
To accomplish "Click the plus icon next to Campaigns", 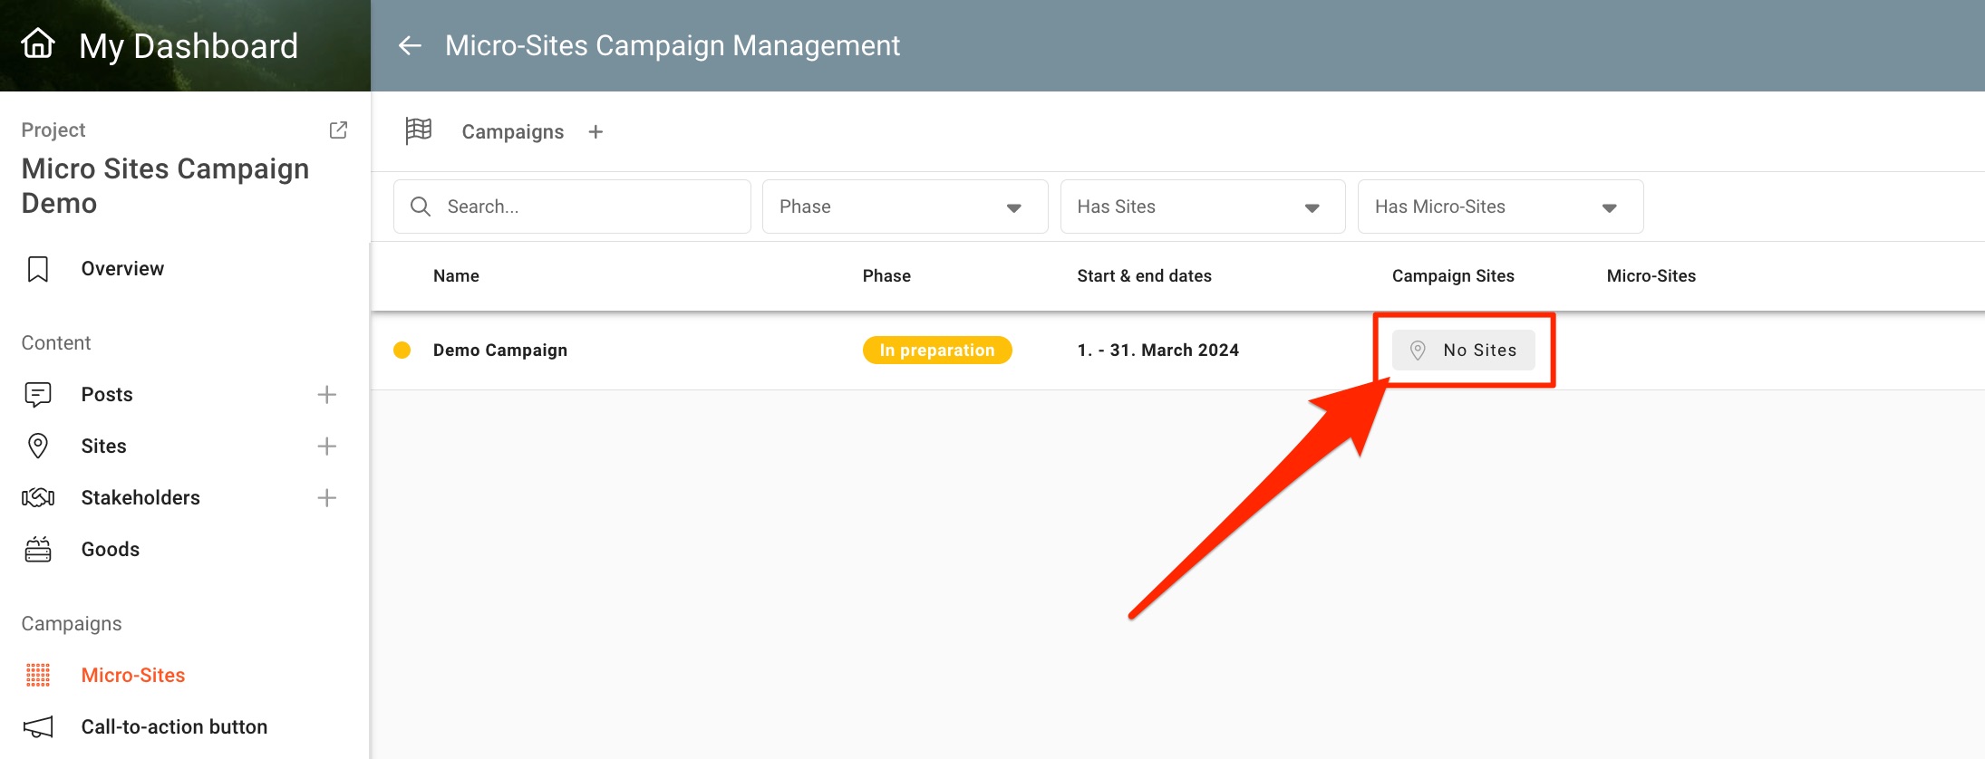I will [595, 132].
